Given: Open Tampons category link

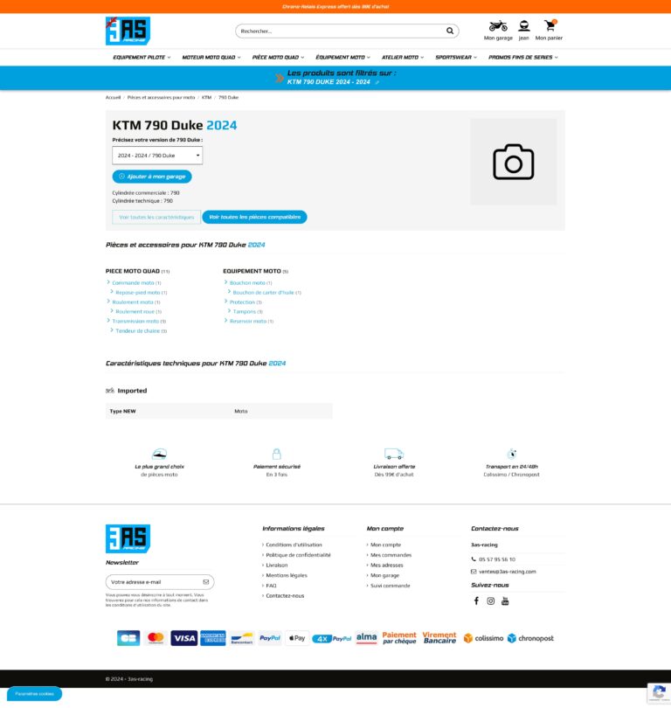Looking at the screenshot, I should coord(244,311).
